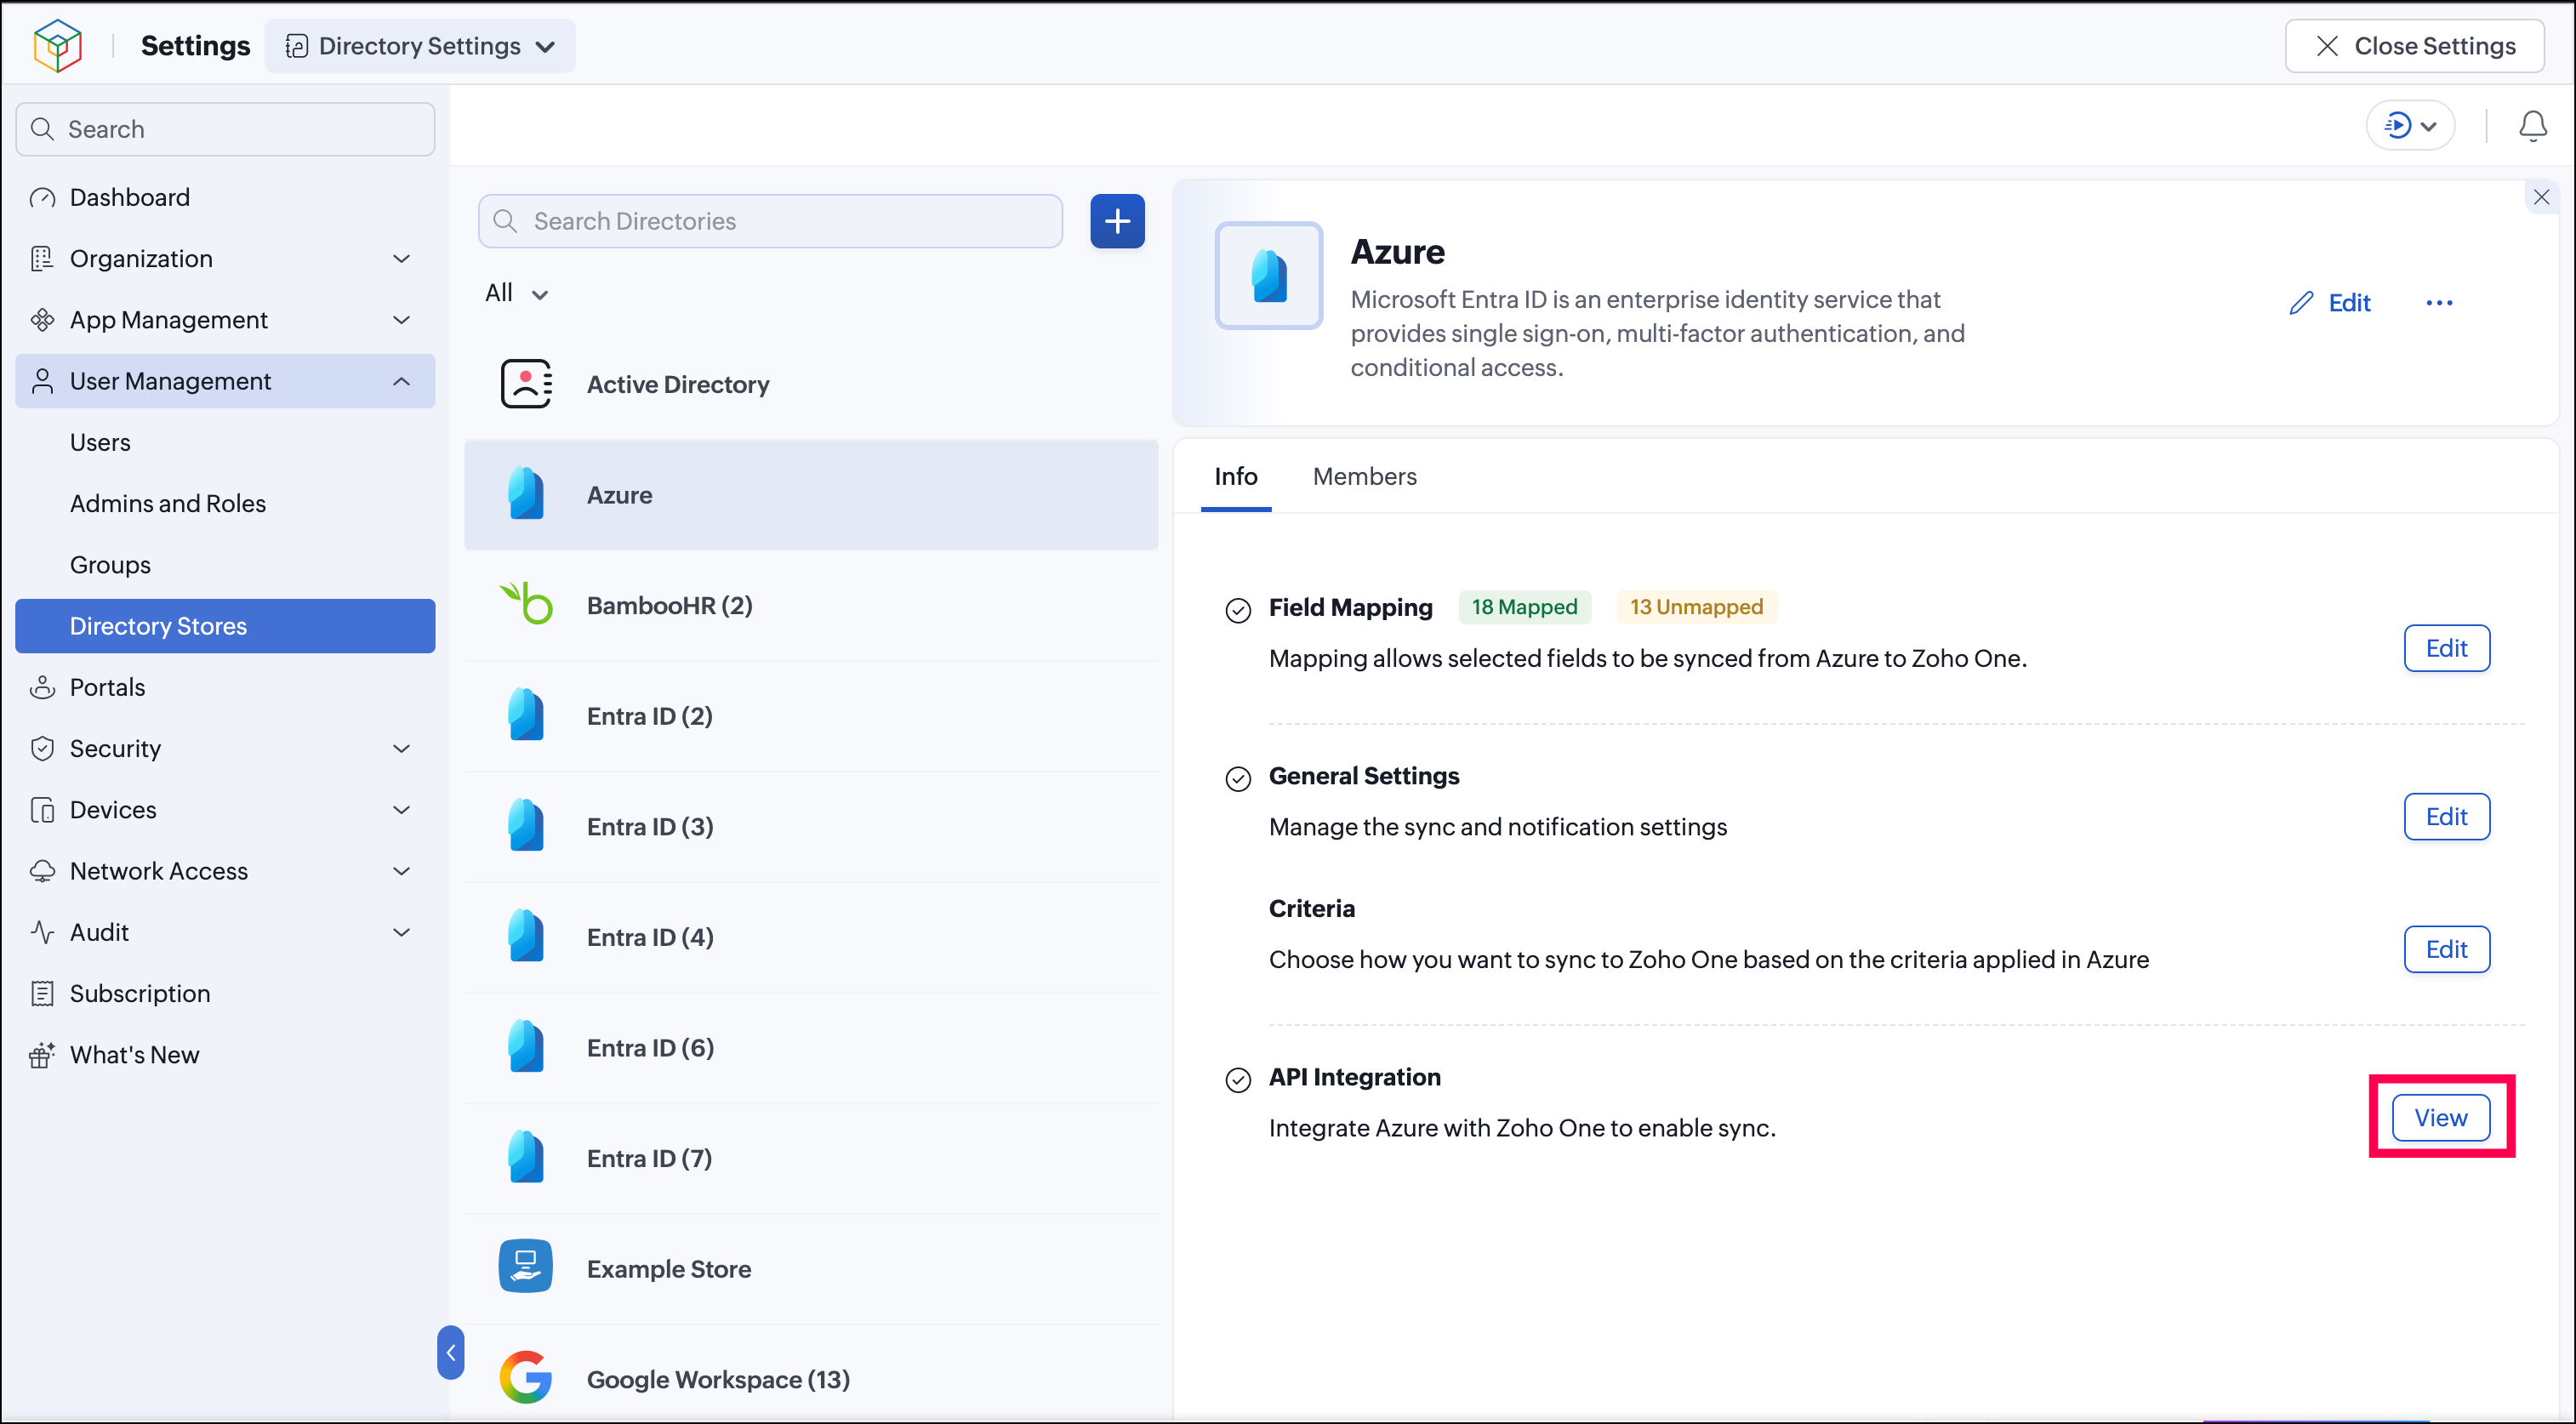
Task: Click the Close Settings button
Action: (x=2414, y=46)
